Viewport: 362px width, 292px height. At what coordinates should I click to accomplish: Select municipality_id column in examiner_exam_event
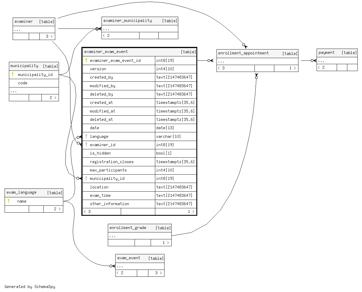point(107,179)
